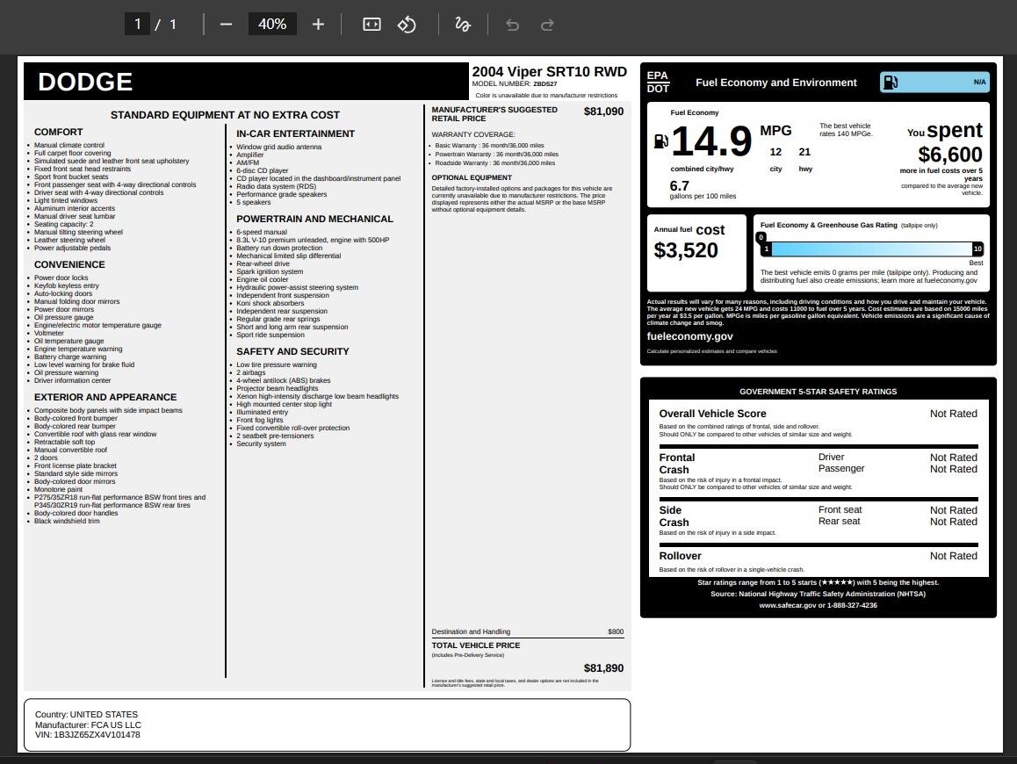Click the www.safecar.gov contact line
The width and height of the screenshot is (1017, 764).
coord(818,605)
